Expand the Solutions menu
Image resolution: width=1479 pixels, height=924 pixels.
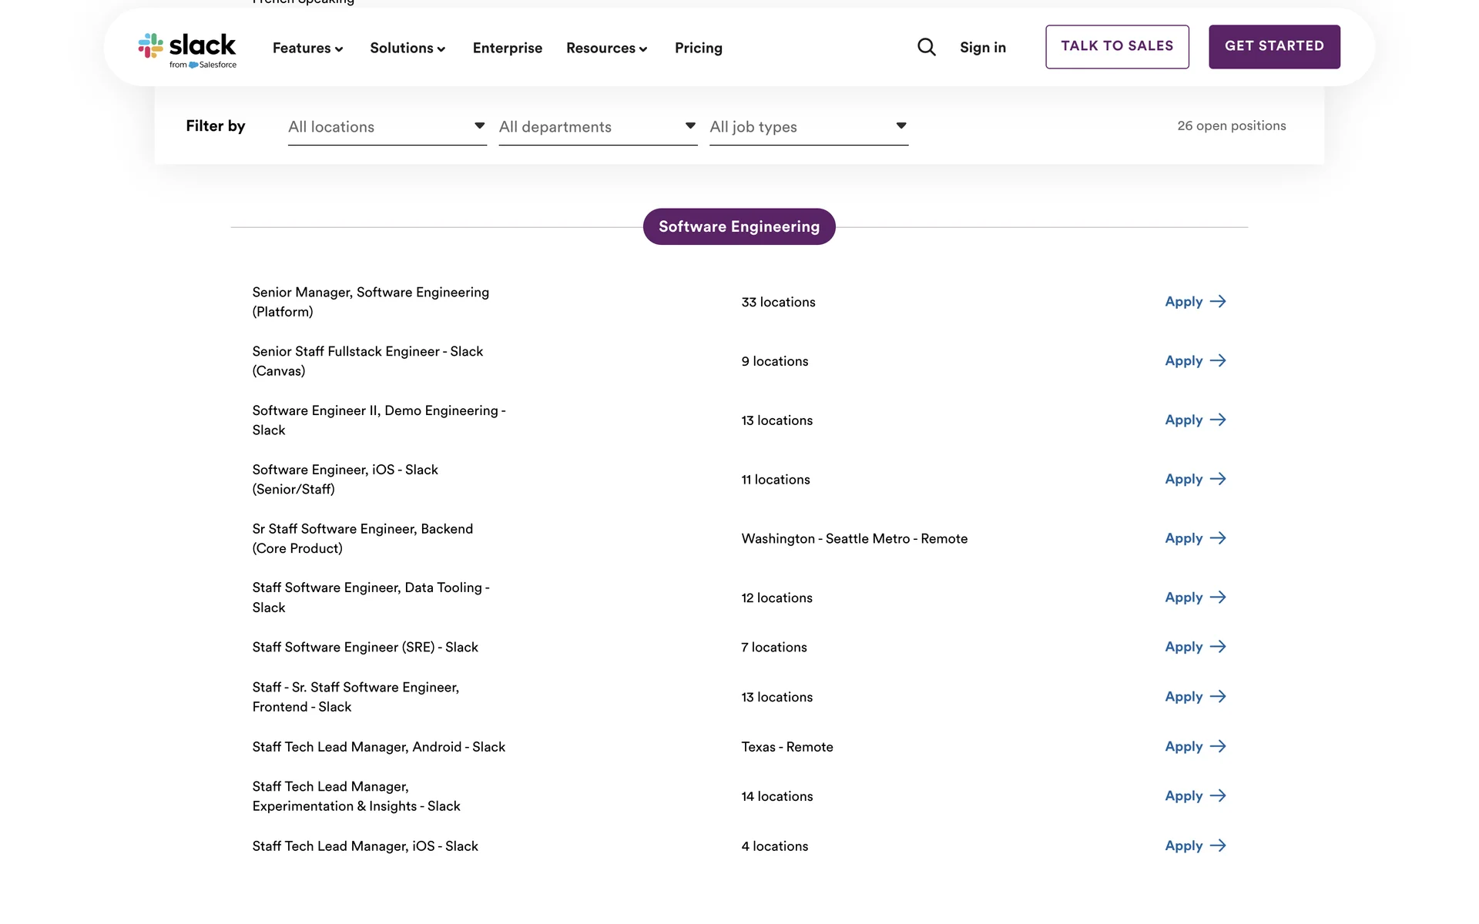[407, 49]
